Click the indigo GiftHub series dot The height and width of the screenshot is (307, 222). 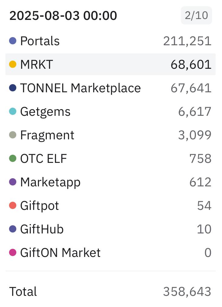pos(13,229)
